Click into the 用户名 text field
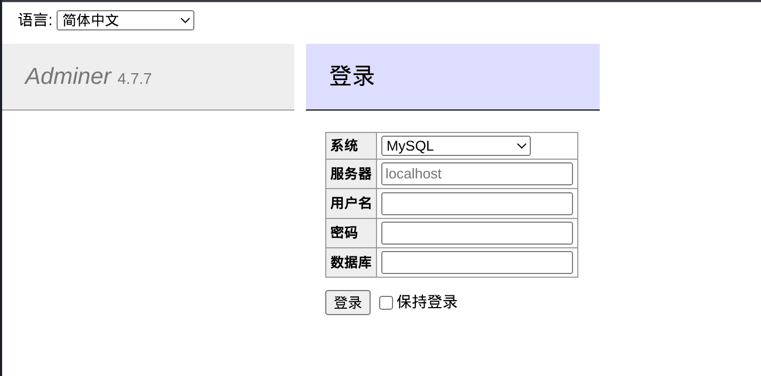 [477, 203]
